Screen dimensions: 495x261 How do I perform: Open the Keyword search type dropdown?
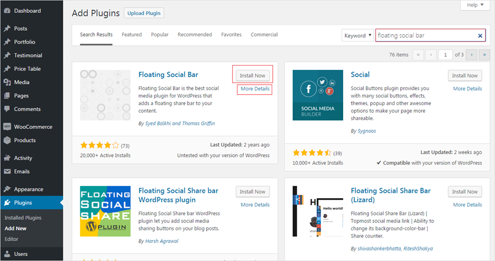[x=358, y=35]
